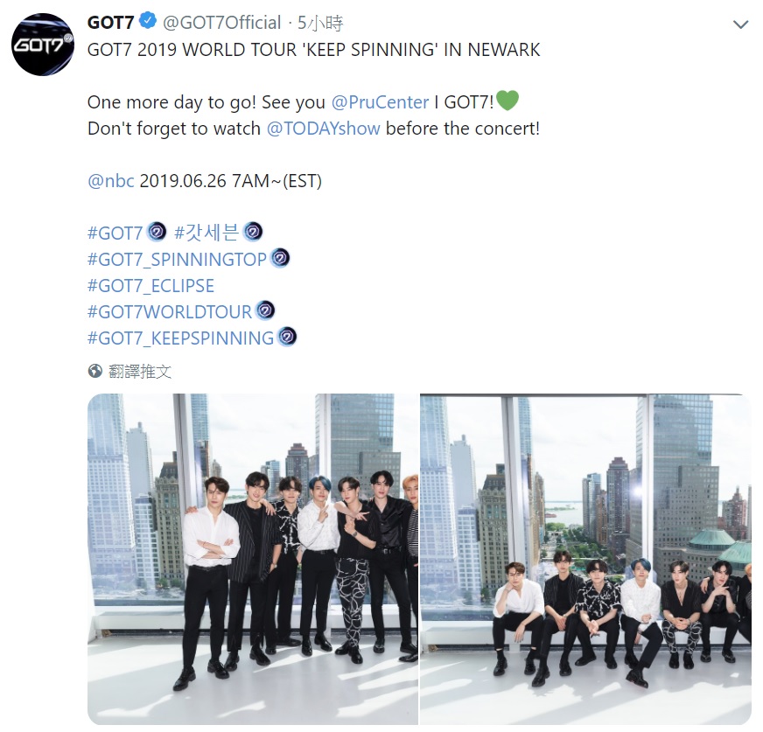Screen dimensions: 763x732
Task: Open the #GOT7 hashtag
Action: [115, 233]
